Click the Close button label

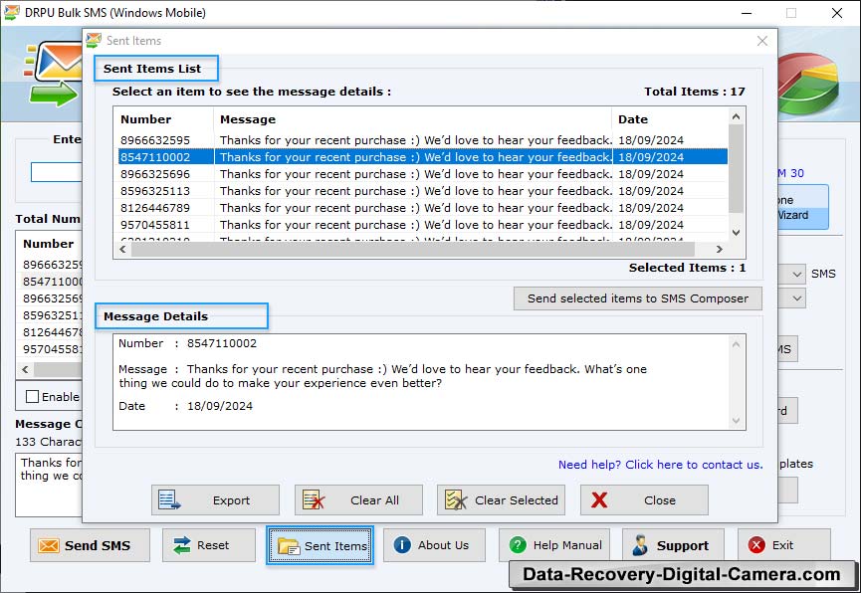click(660, 500)
